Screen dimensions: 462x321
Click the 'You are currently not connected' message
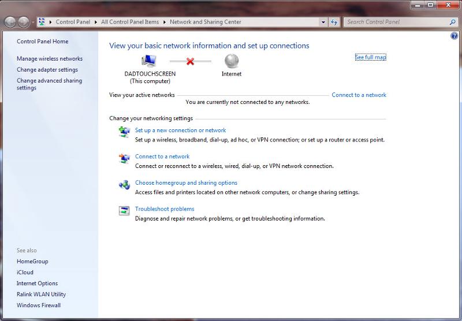248,102
